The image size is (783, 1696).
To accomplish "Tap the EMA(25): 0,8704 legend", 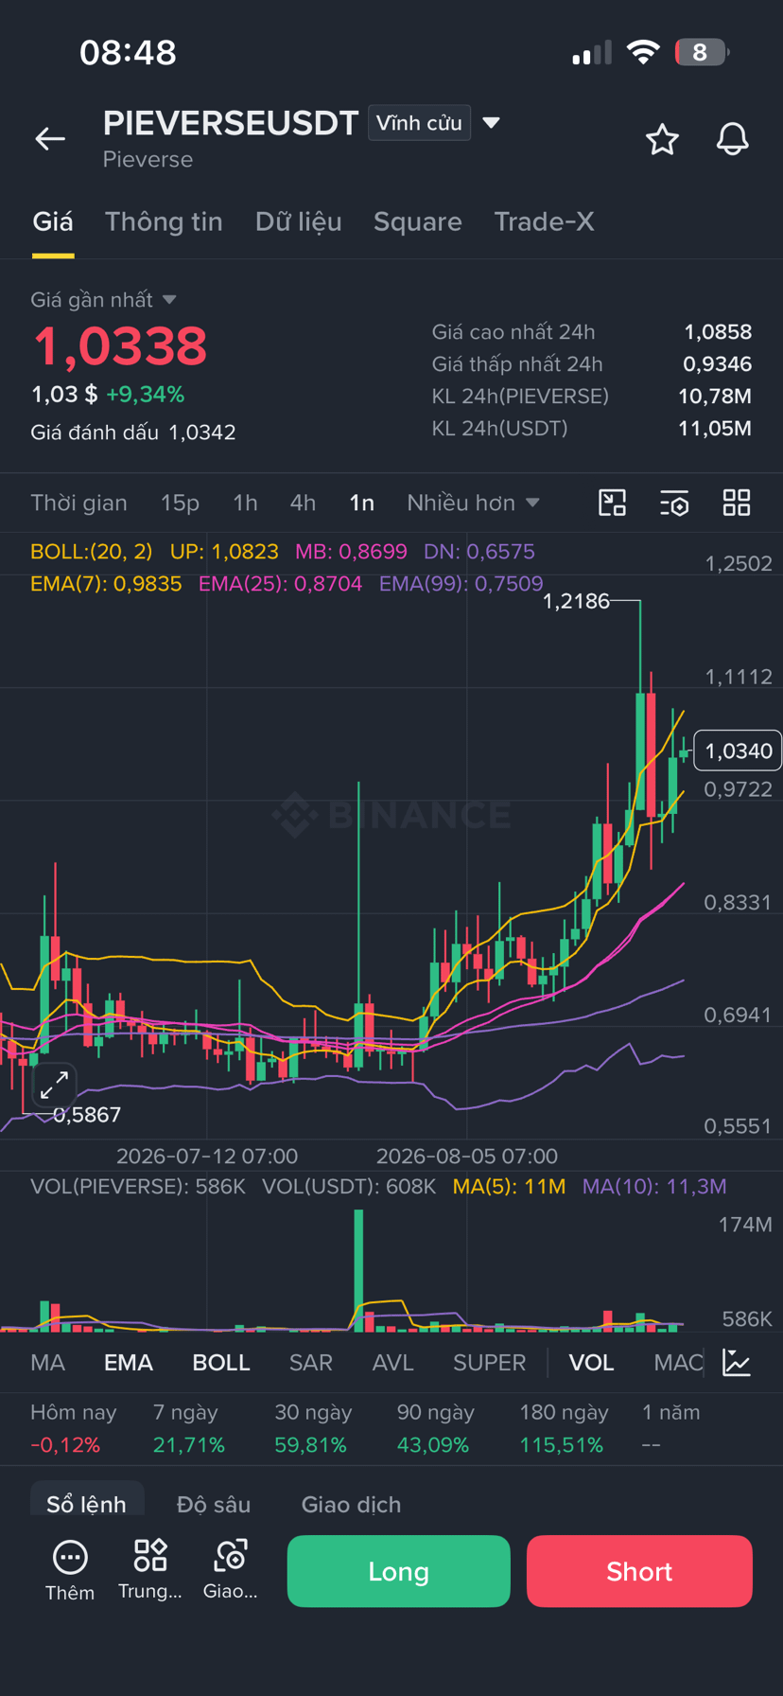I will tap(280, 584).
